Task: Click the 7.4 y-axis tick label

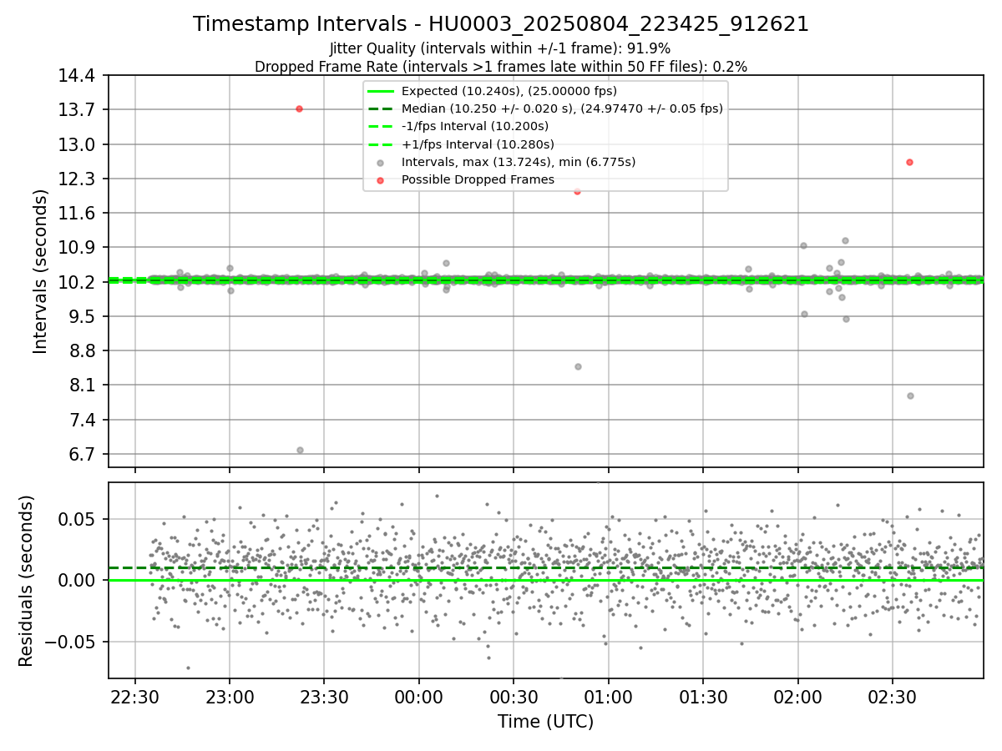Action: point(84,420)
